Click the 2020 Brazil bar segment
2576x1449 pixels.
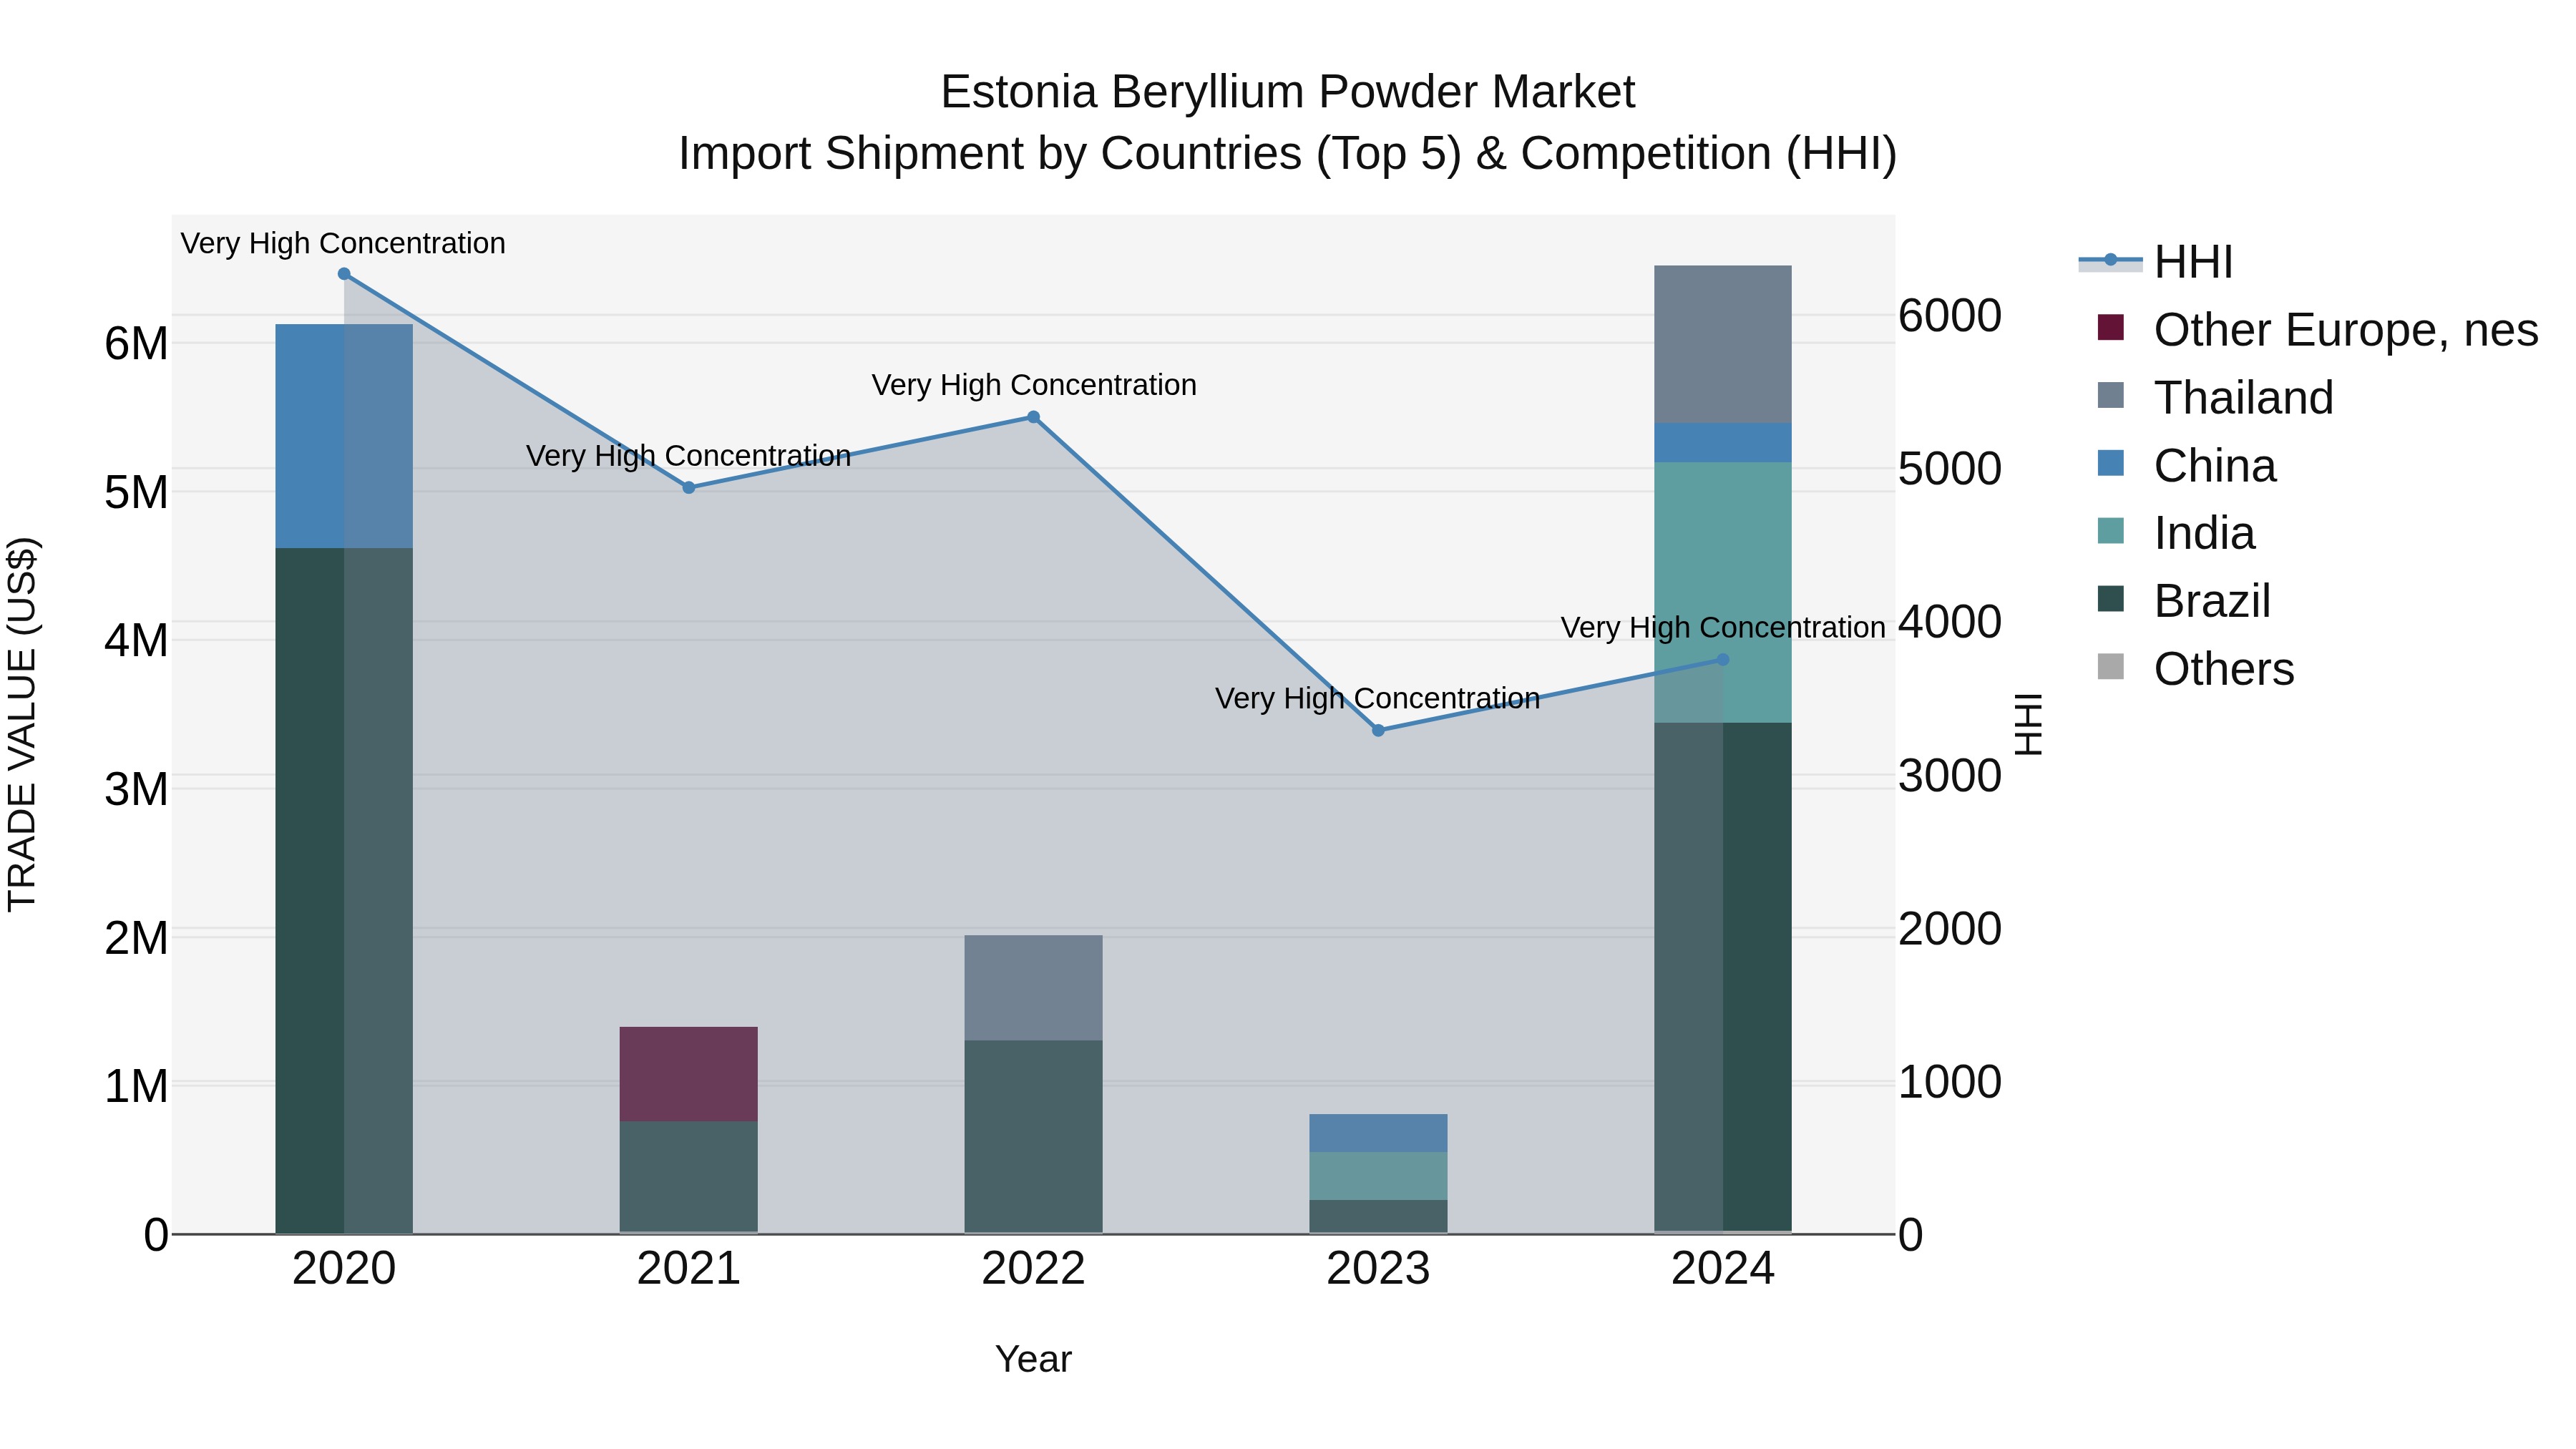[x=344, y=890]
